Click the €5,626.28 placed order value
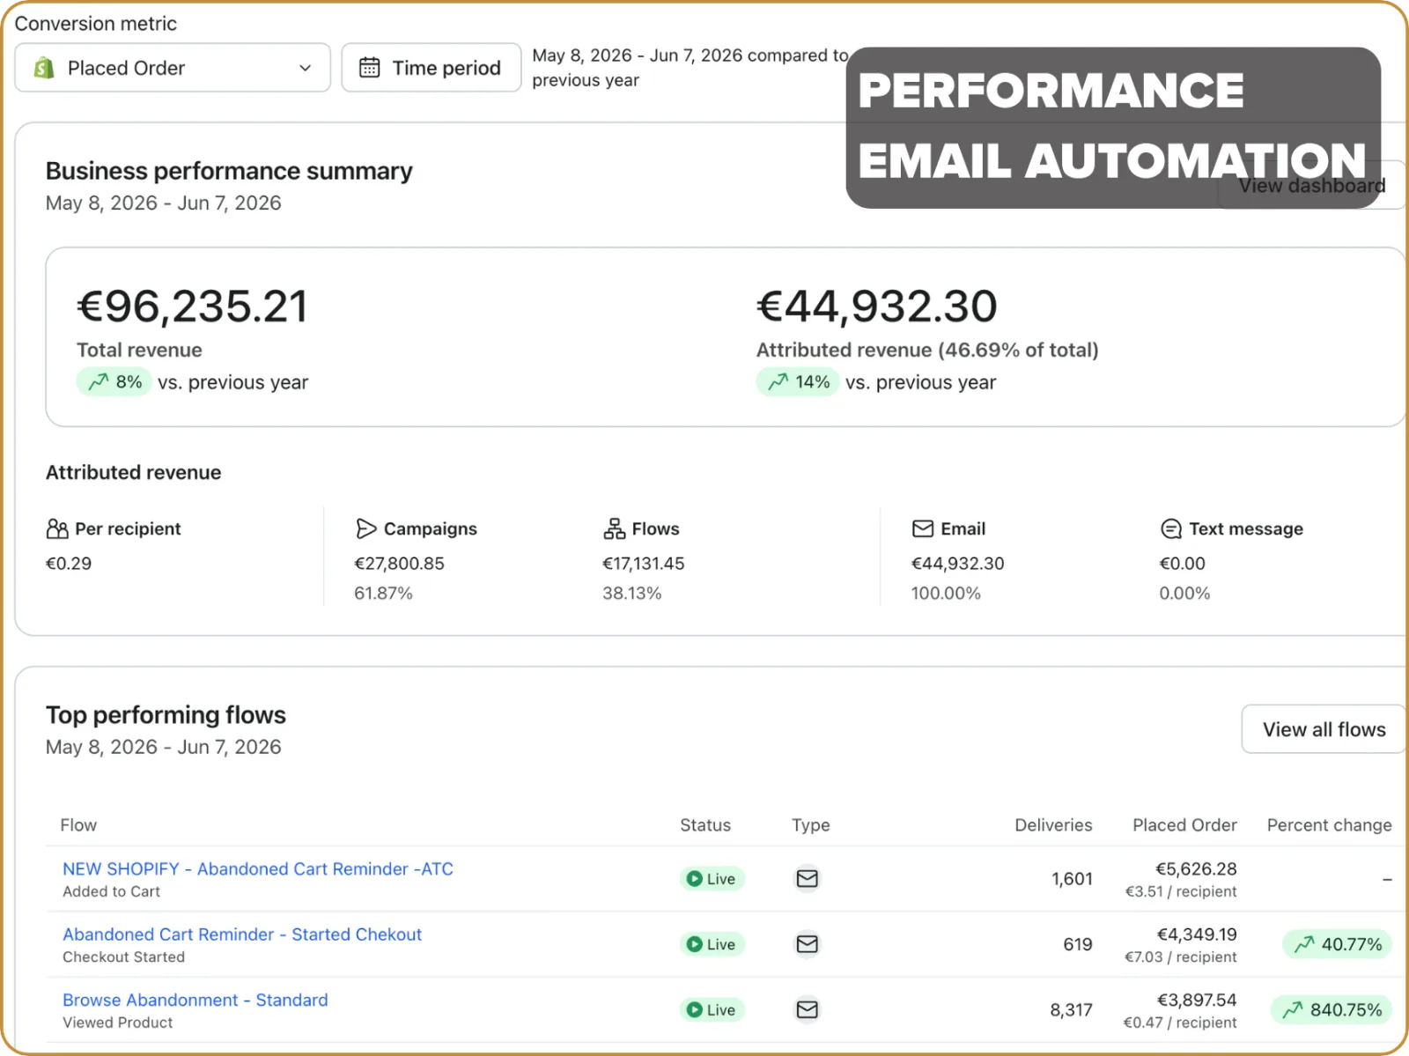The height and width of the screenshot is (1056, 1409). tap(1196, 868)
